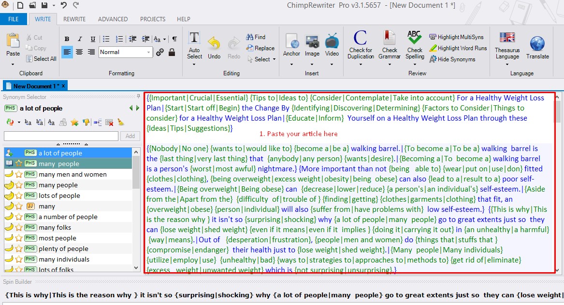Add phrase to favorites star-plus icon
Screen dimensions: 564x305
74,123
